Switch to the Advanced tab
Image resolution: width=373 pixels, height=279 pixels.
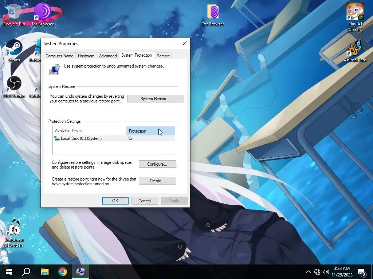108,56
